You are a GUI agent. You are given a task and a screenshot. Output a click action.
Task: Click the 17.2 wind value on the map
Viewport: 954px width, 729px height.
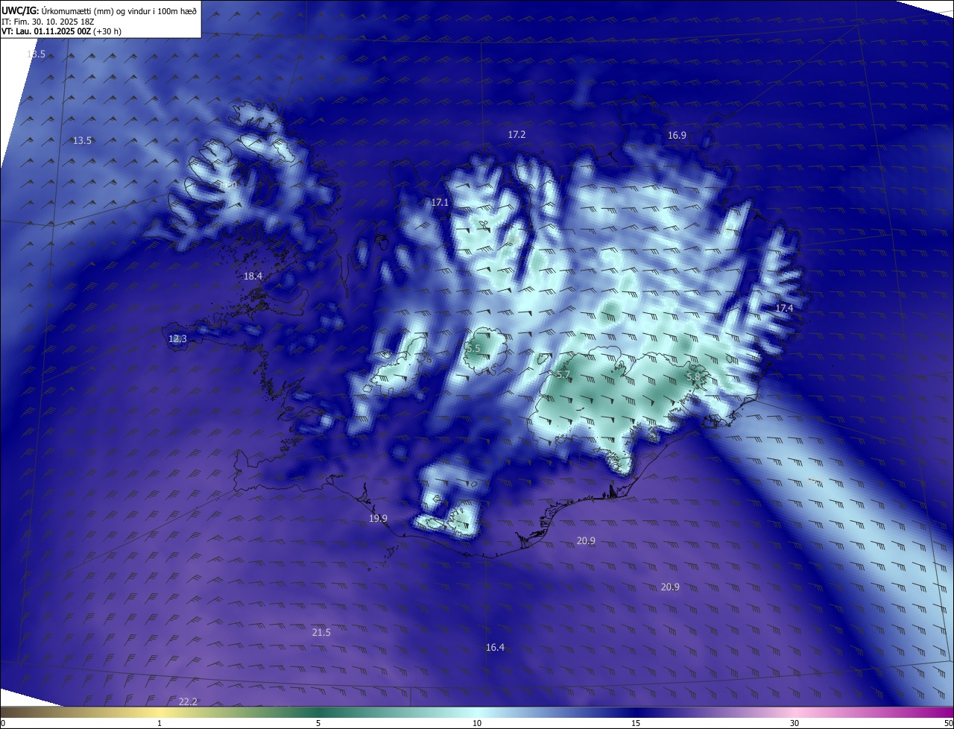click(517, 134)
